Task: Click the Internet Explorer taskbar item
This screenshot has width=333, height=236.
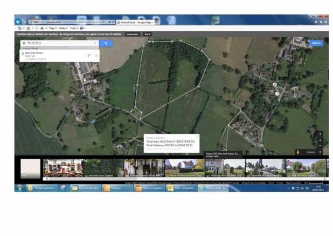Action: tap(213, 188)
